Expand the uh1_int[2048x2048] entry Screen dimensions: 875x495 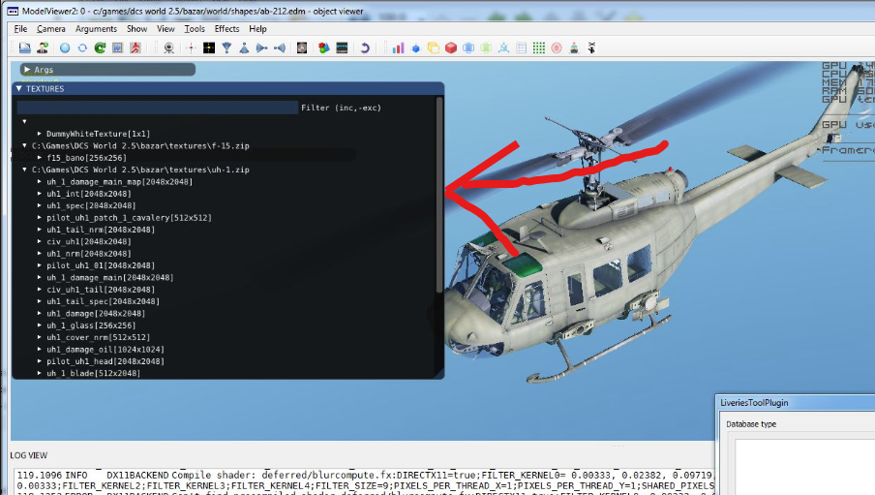click(39, 194)
